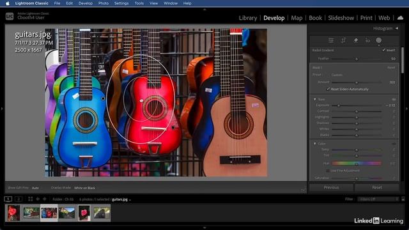Viewport: 409px width, 230px height.
Task: Click the Amount slider track
Action: tap(357, 82)
